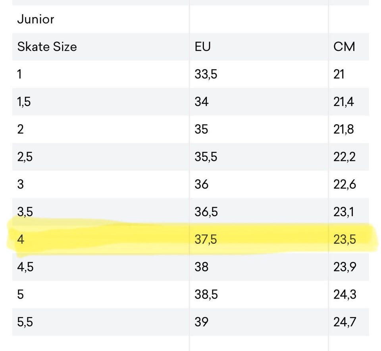Click the 22,6 CM value
The height and width of the screenshot is (351, 381).
(x=344, y=185)
